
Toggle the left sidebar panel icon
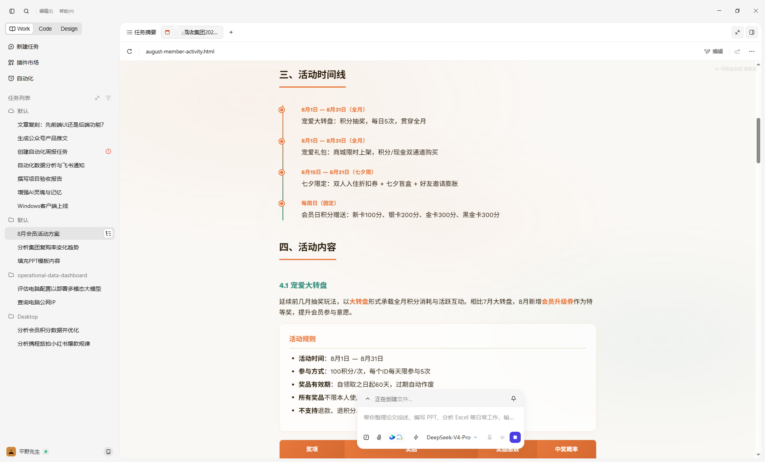tap(12, 11)
